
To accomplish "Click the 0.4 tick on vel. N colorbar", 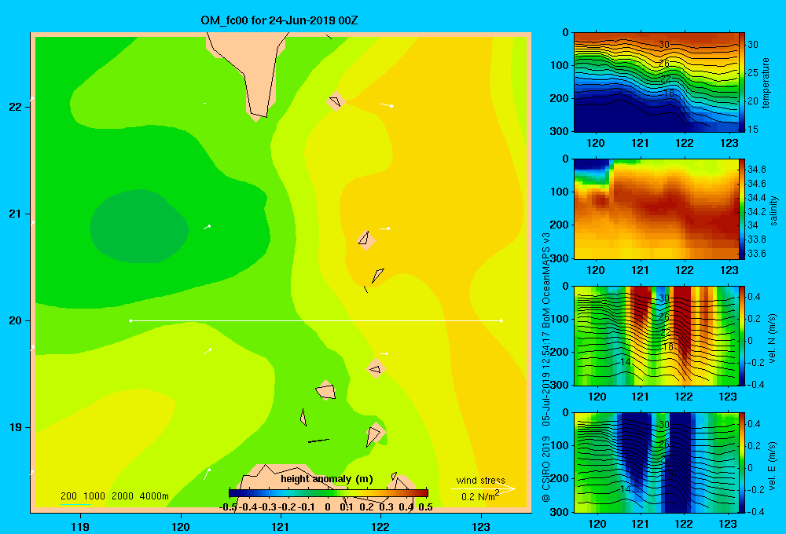I will coord(754,297).
